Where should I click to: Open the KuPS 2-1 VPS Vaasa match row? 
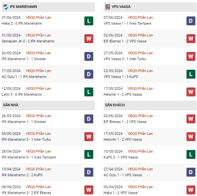tap(150, 154)
